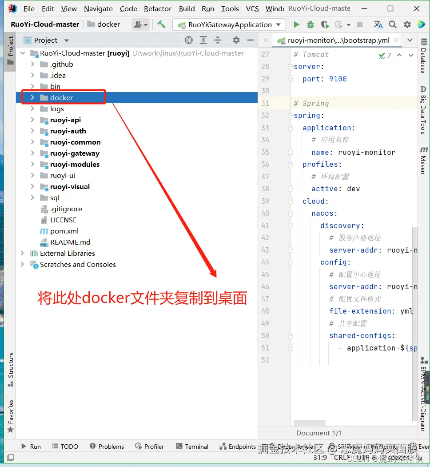
Task: Run with coverage shield icon
Action: point(325,24)
